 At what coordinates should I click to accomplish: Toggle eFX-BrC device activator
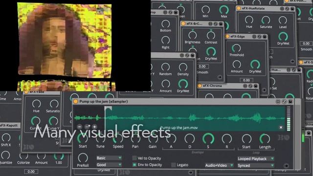tap(183, 24)
